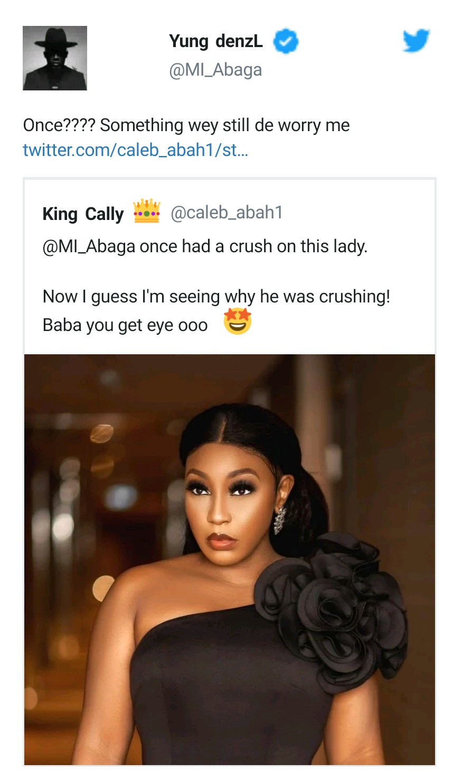
Task: Open the Yung denzL display name
Action: pyautogui.click(x=215, y=41)
